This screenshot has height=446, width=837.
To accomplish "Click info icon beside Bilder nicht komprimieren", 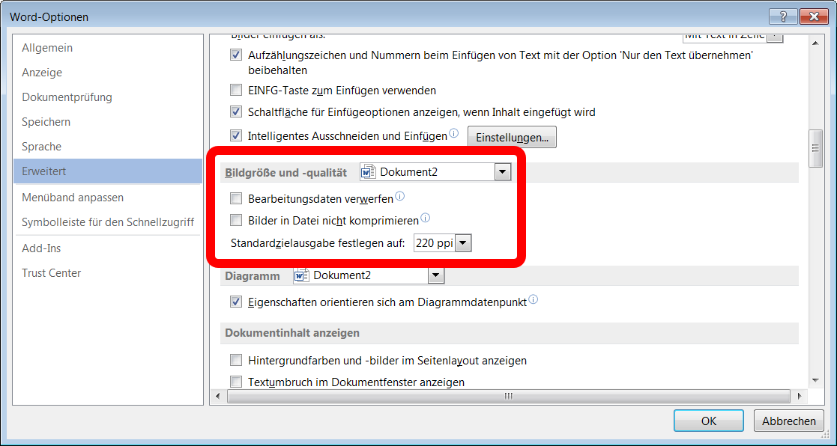I will point(425,219).
